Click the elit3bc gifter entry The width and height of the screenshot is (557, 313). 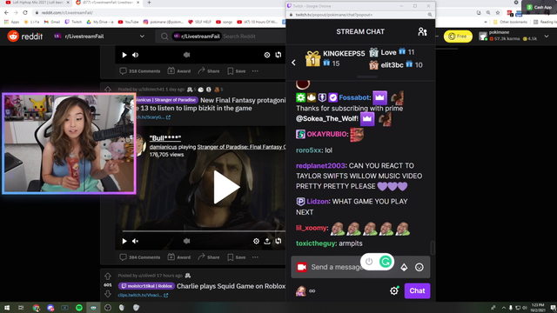coord(396,65)
